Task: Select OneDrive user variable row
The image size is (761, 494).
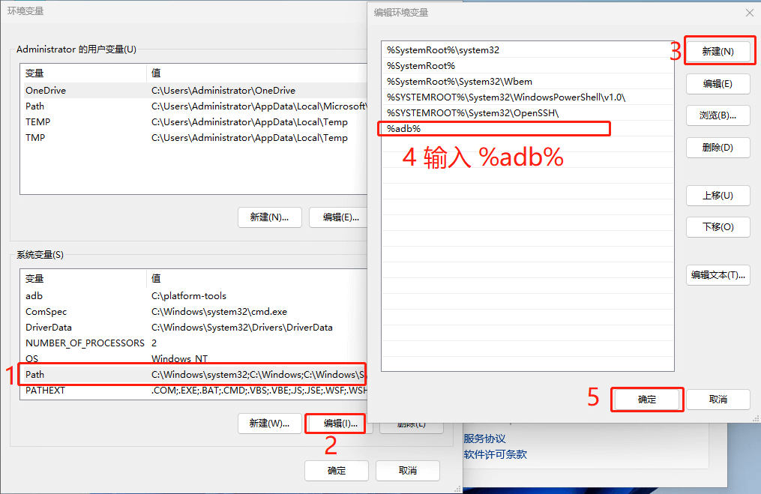Action: [193, 90]
